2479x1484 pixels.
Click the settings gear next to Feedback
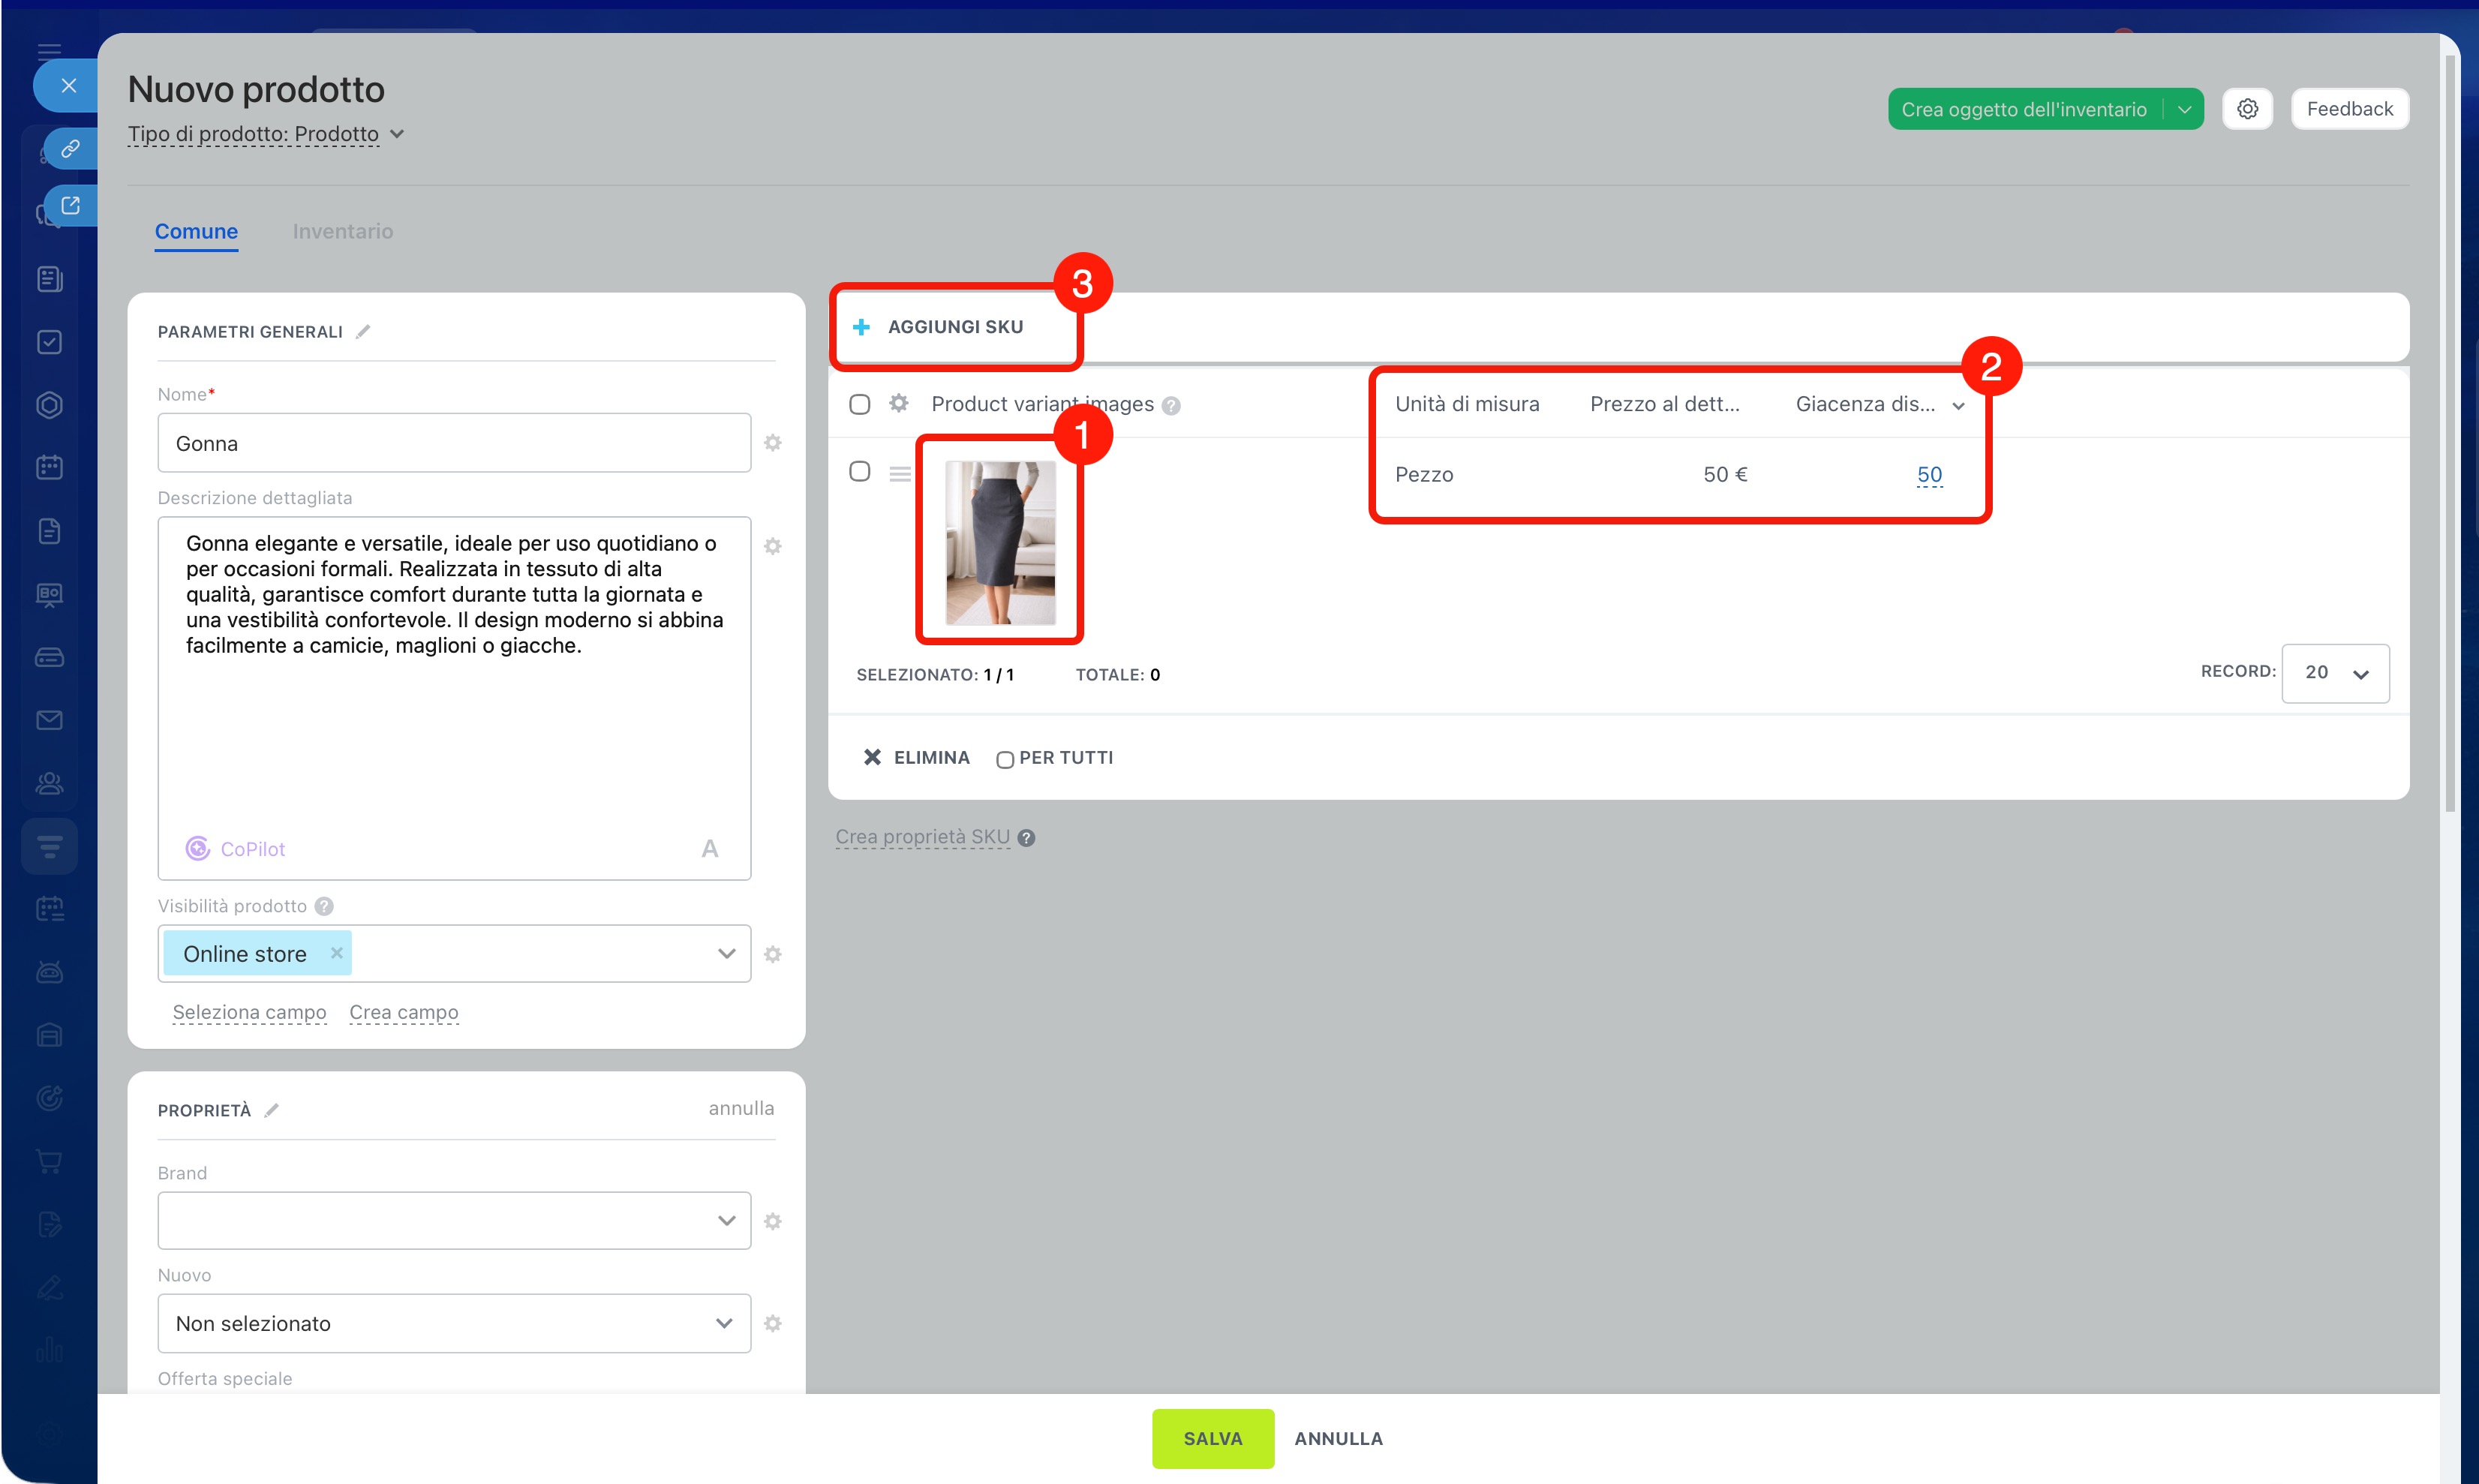coord(2247,109)
